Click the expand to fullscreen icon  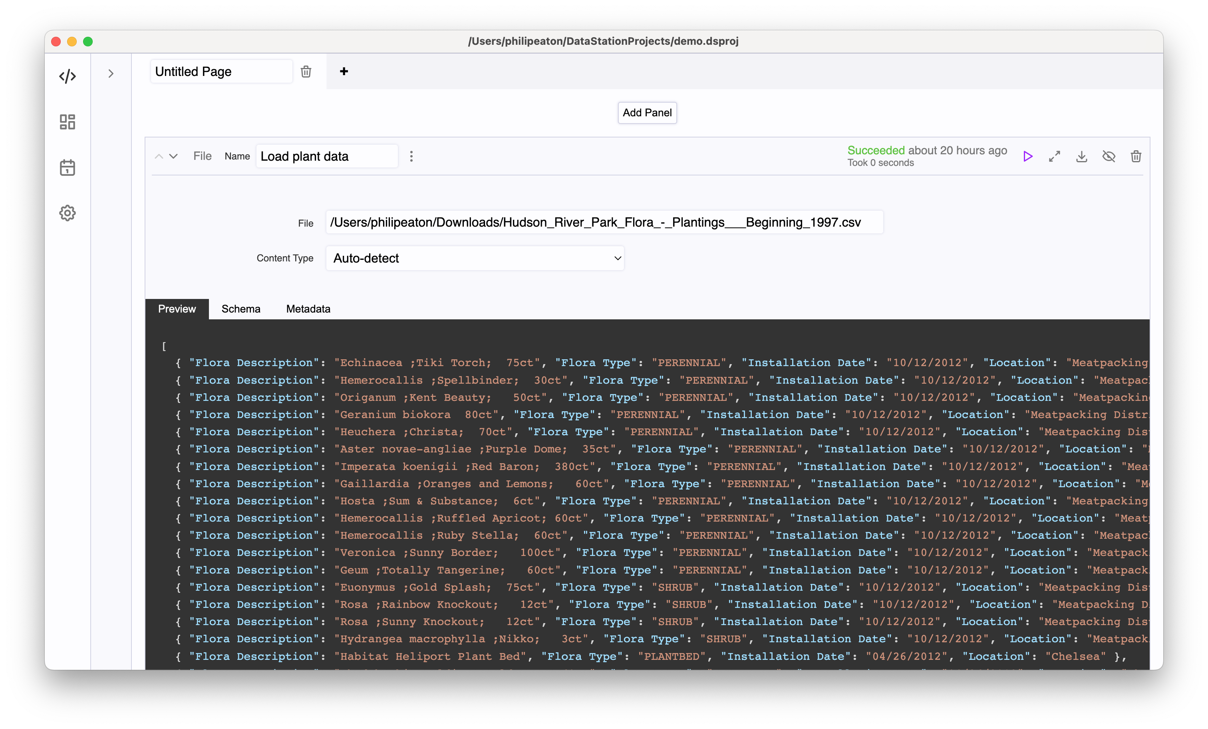(x=1055, y=155)
